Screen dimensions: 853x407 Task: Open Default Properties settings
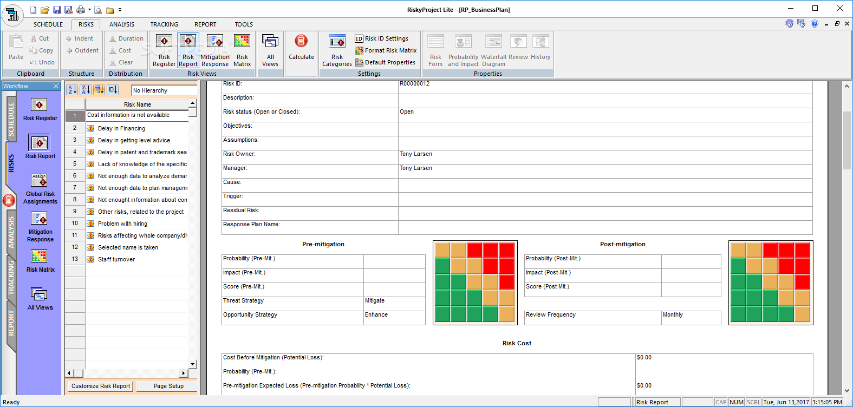pos(386,62)
